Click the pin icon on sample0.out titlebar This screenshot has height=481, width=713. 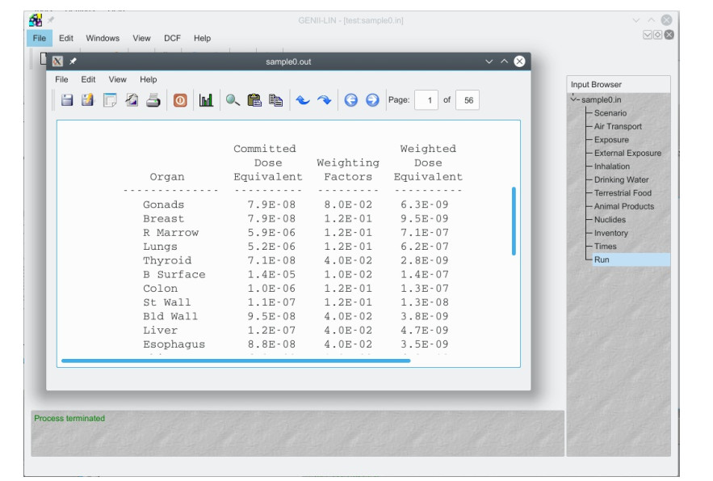point(73,61)
